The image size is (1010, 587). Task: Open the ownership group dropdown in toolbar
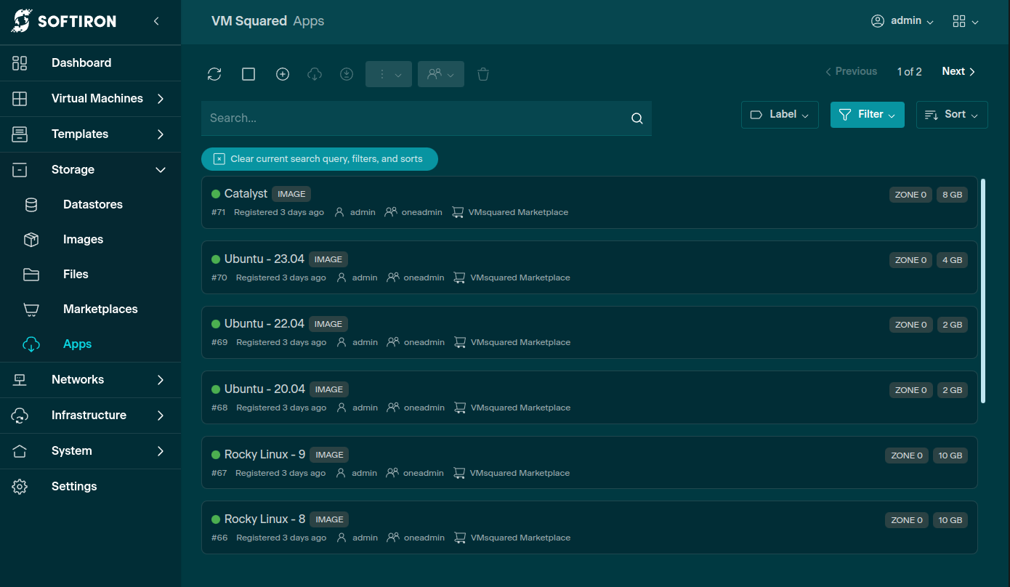pos(440,74)
